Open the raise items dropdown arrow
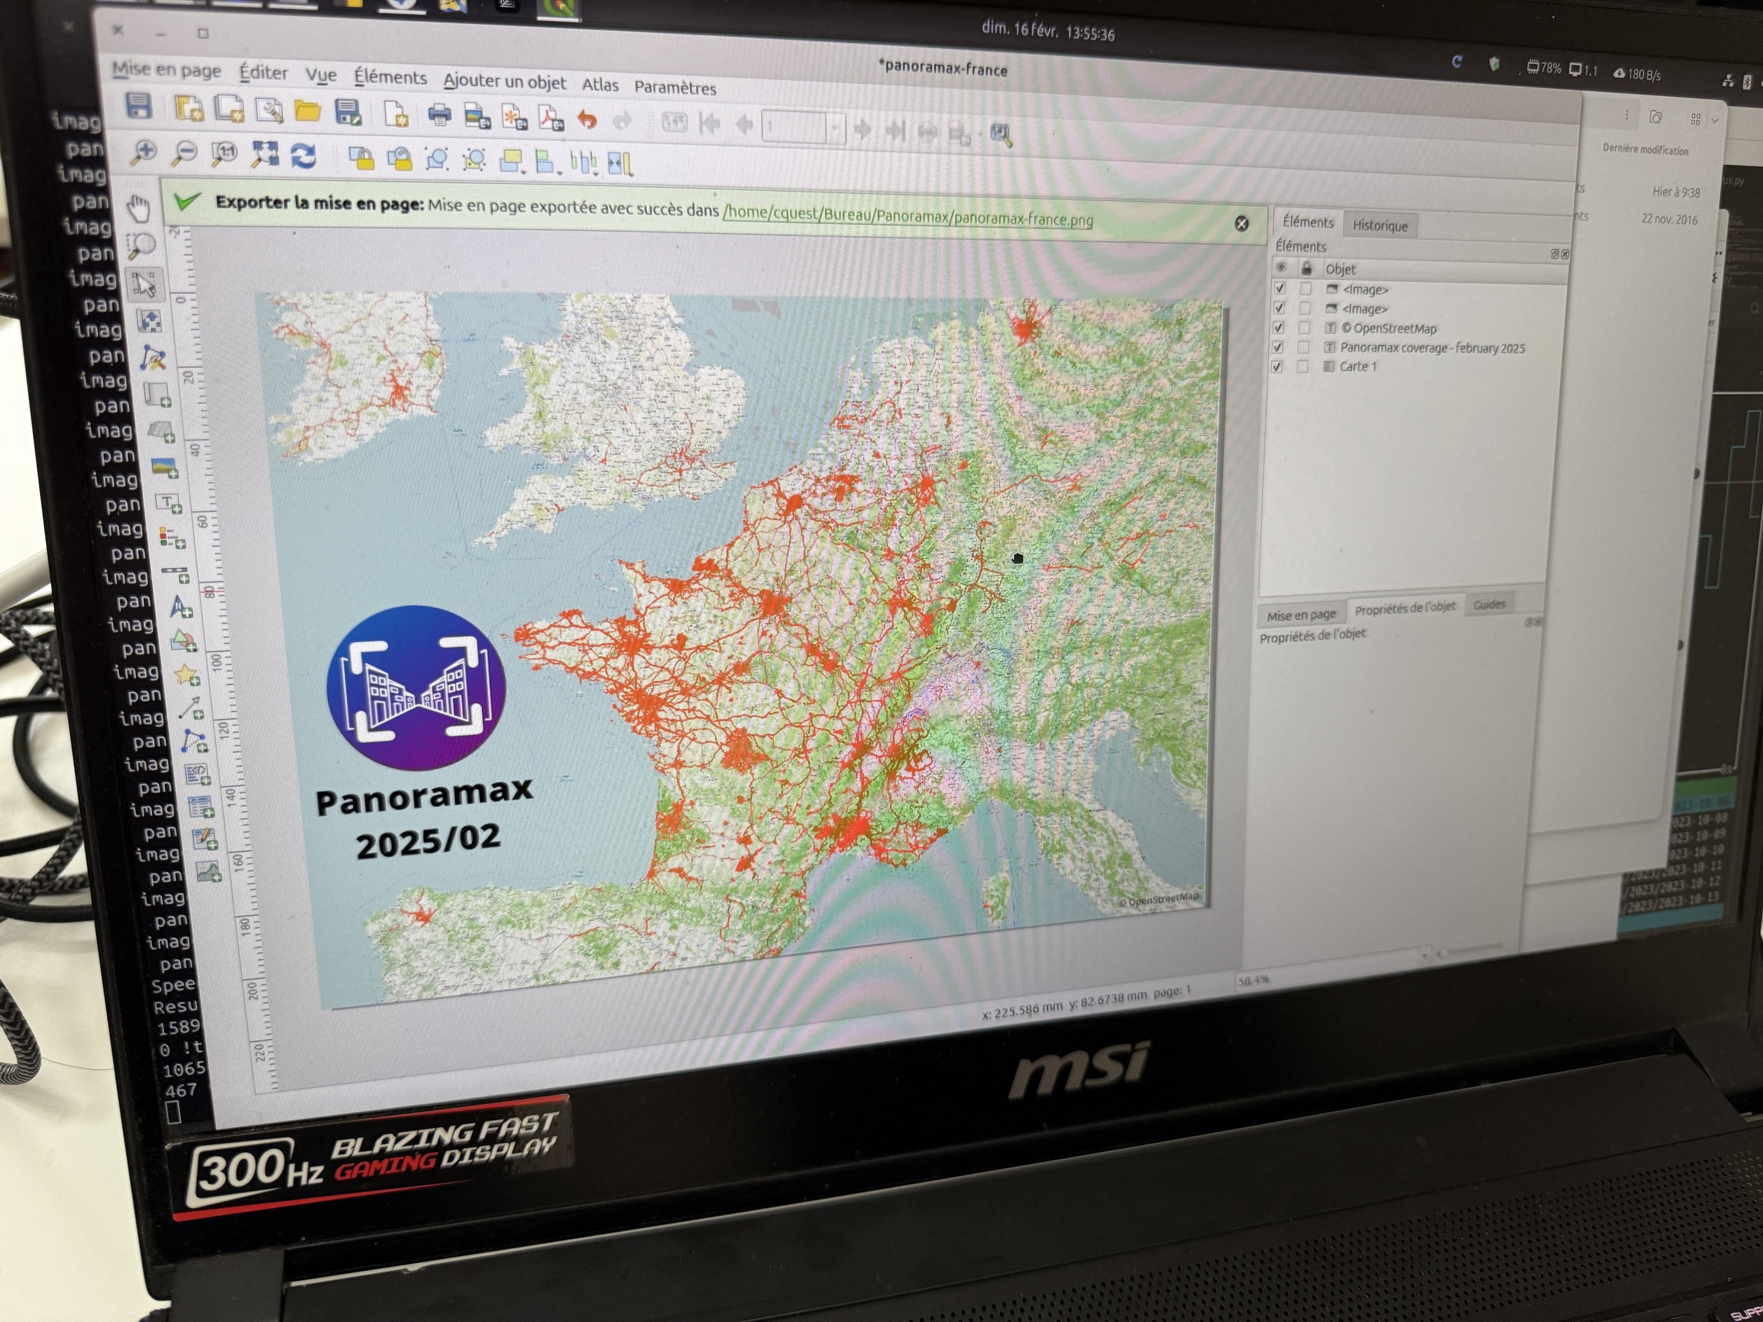The image size is (1763, 1322). pyautogui.click(x=524, y=172)
